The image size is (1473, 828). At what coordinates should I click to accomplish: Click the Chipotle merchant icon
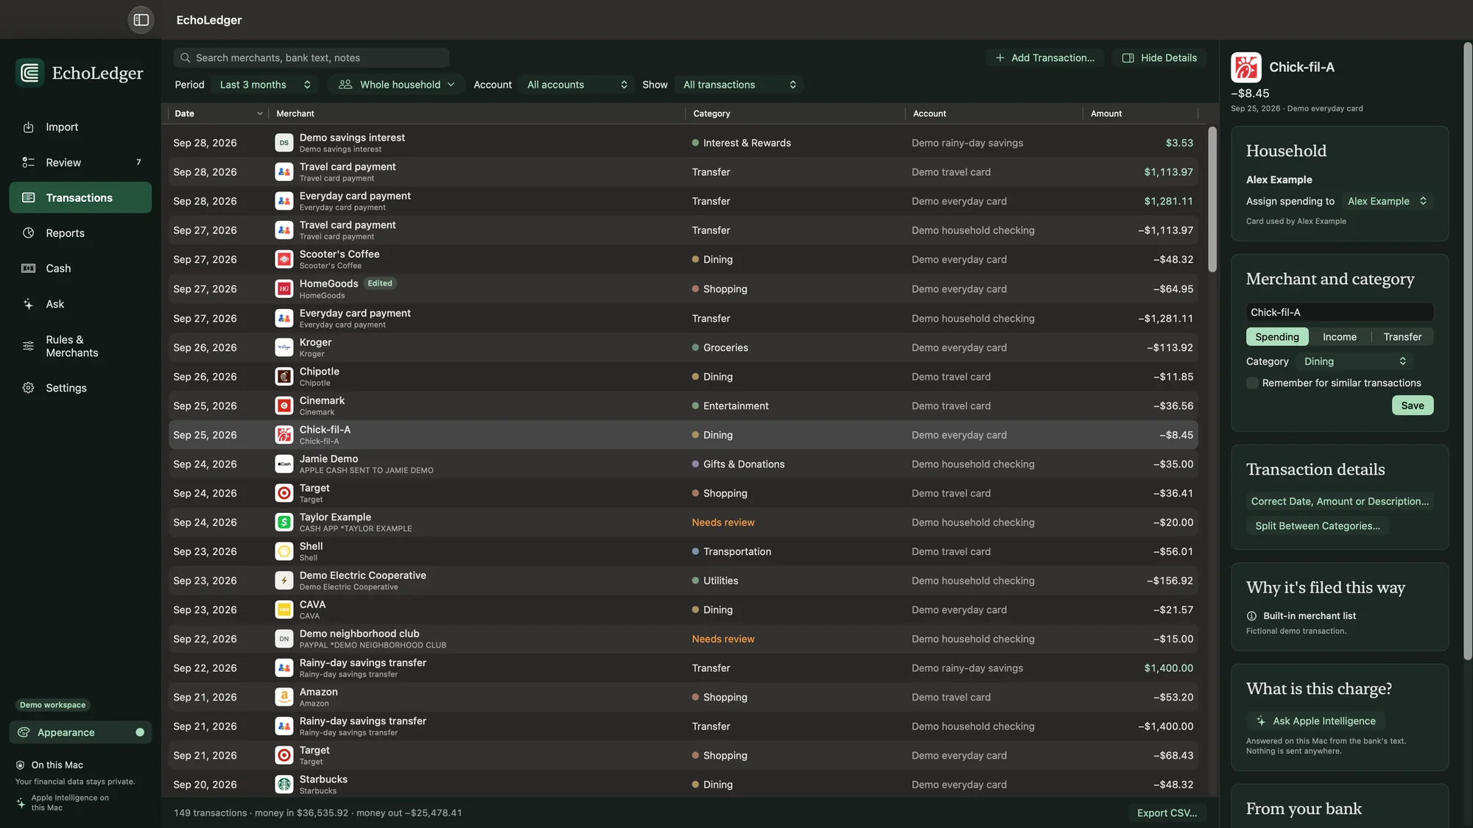tap(284, 377)
